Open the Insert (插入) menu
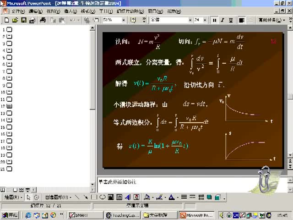This screenshot has width=293, height=220. 71,11
